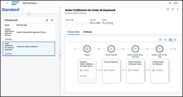Click the Feb 11, 2025 start date
The image size is (183, 97).
click(95, 23)
